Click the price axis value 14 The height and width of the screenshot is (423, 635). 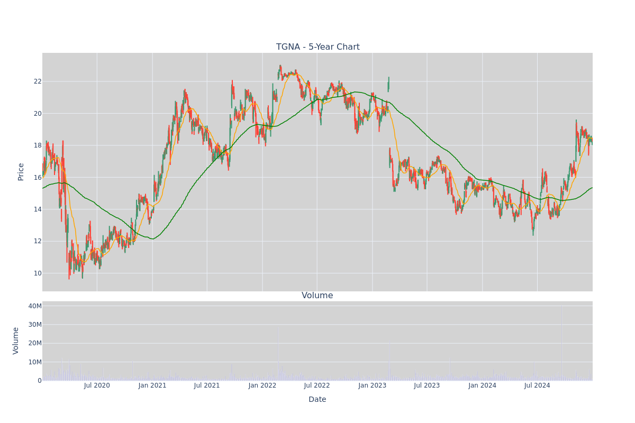(x=38, y=209)
